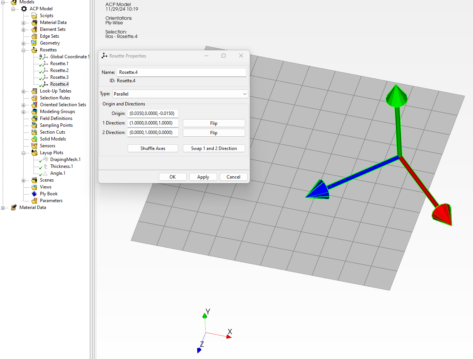Toggle the check beside DrapingMesh.1

[x=40, y=159]
